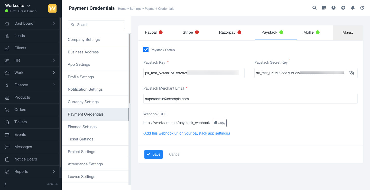Expand the Dashboard submenu chevron
Screen dimensions: 370x190
click(54, 23)
